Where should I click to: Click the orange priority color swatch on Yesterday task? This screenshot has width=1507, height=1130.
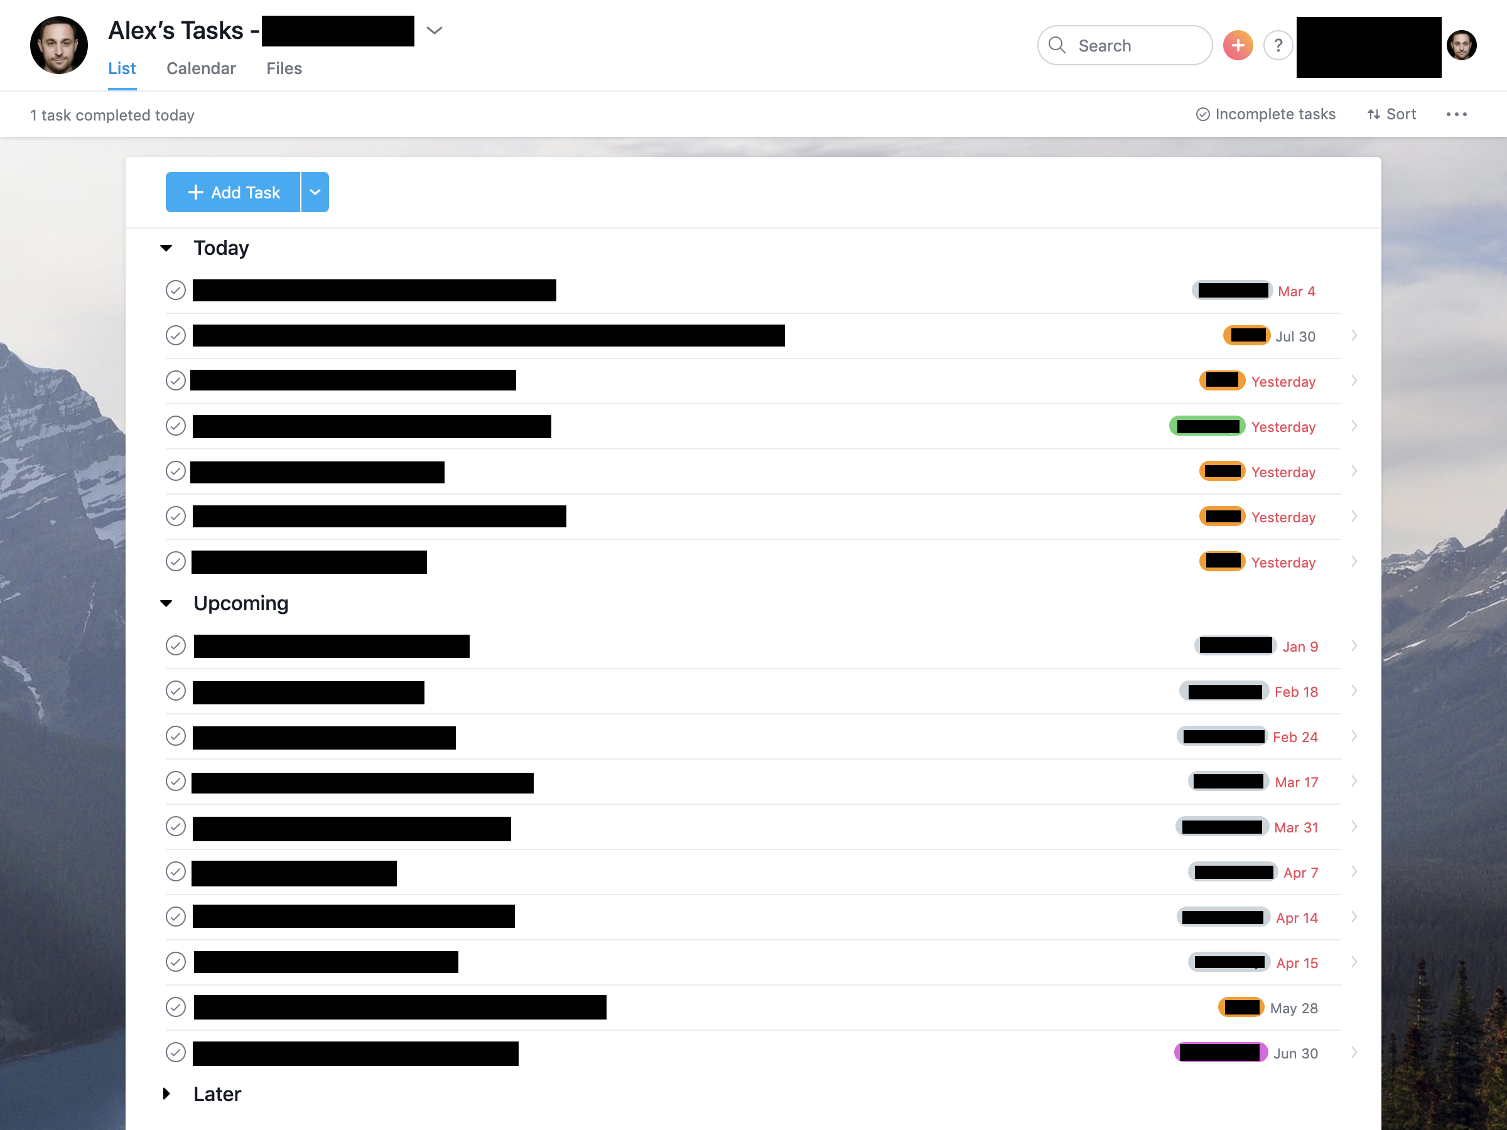pos(1221,380)
